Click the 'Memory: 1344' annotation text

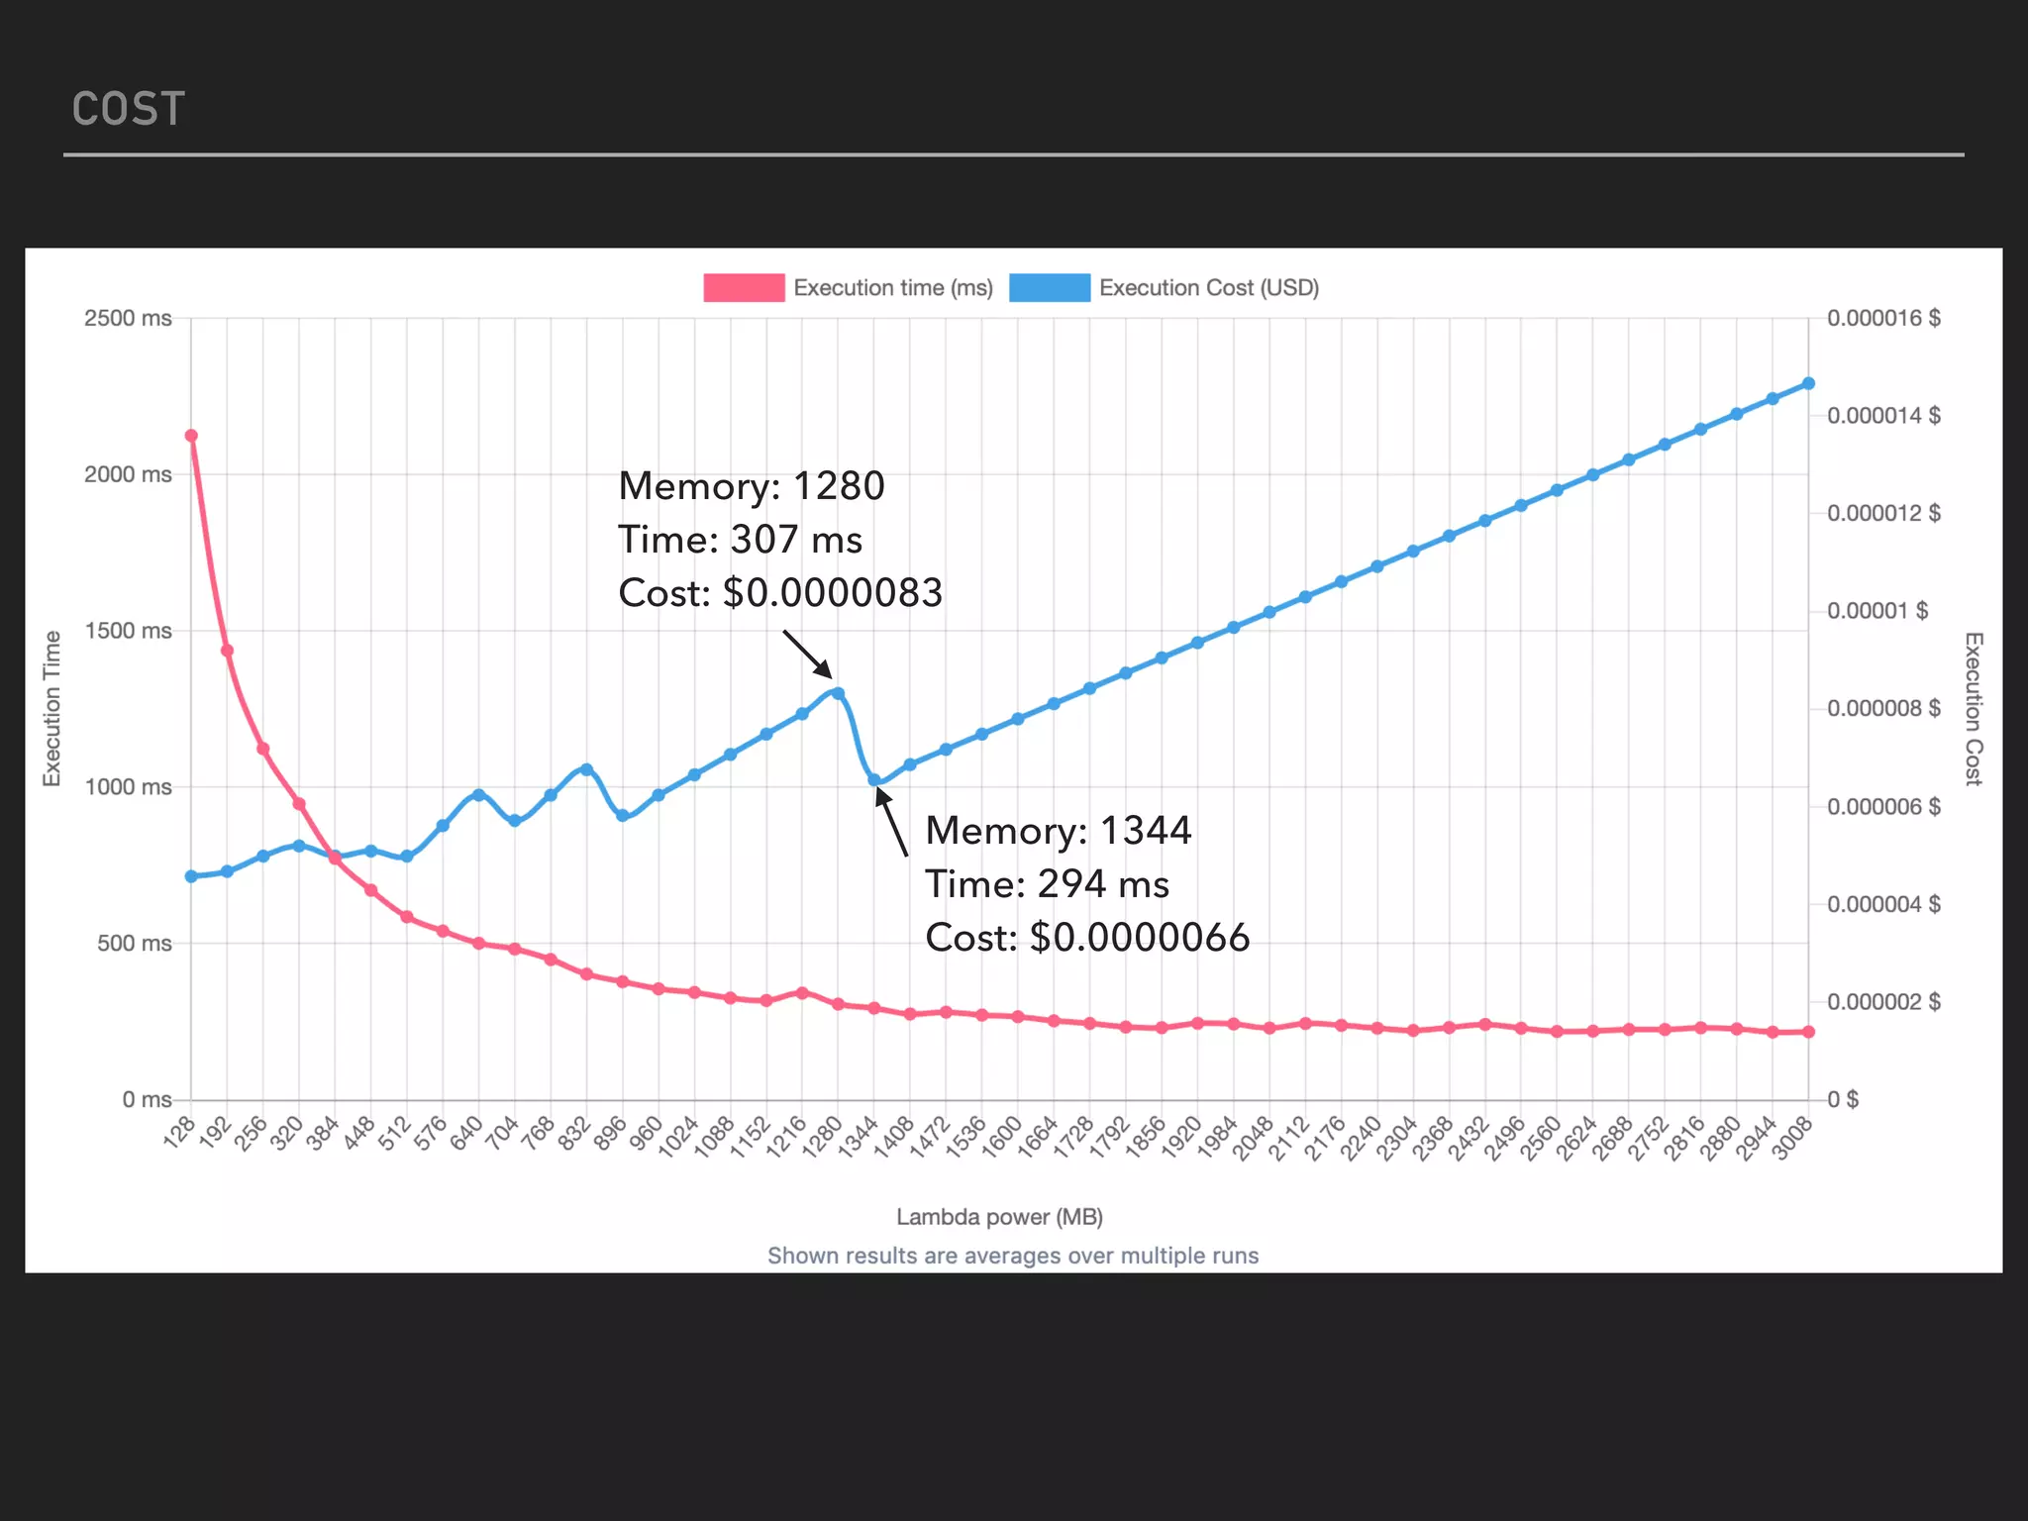1059,831
